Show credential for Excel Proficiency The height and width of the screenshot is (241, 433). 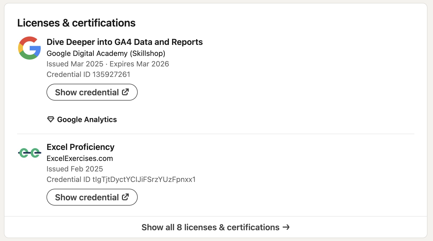[92, 197]
